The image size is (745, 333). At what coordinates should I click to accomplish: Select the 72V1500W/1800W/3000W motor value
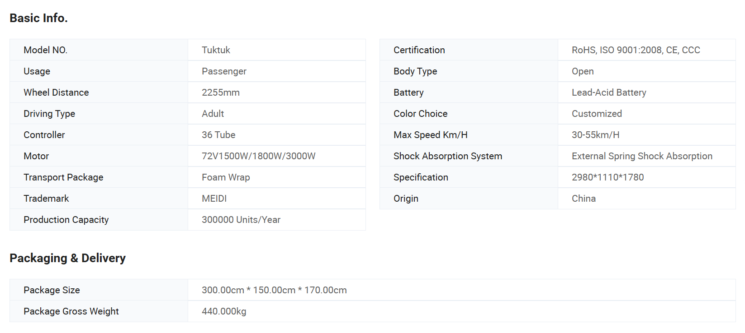[x=258, y=156]
